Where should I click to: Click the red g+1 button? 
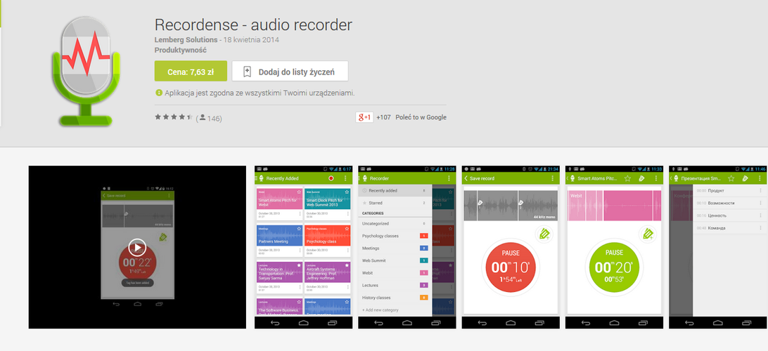click(x=364, y=117)
